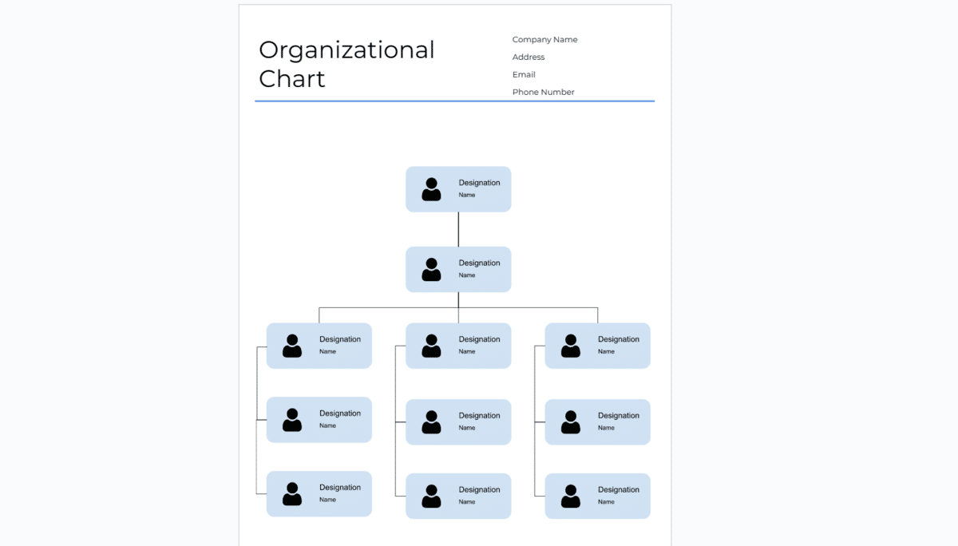The image size is (958, 546).
Task: Click the person icon in the middle branch's top box
Action: coord(432,345)
